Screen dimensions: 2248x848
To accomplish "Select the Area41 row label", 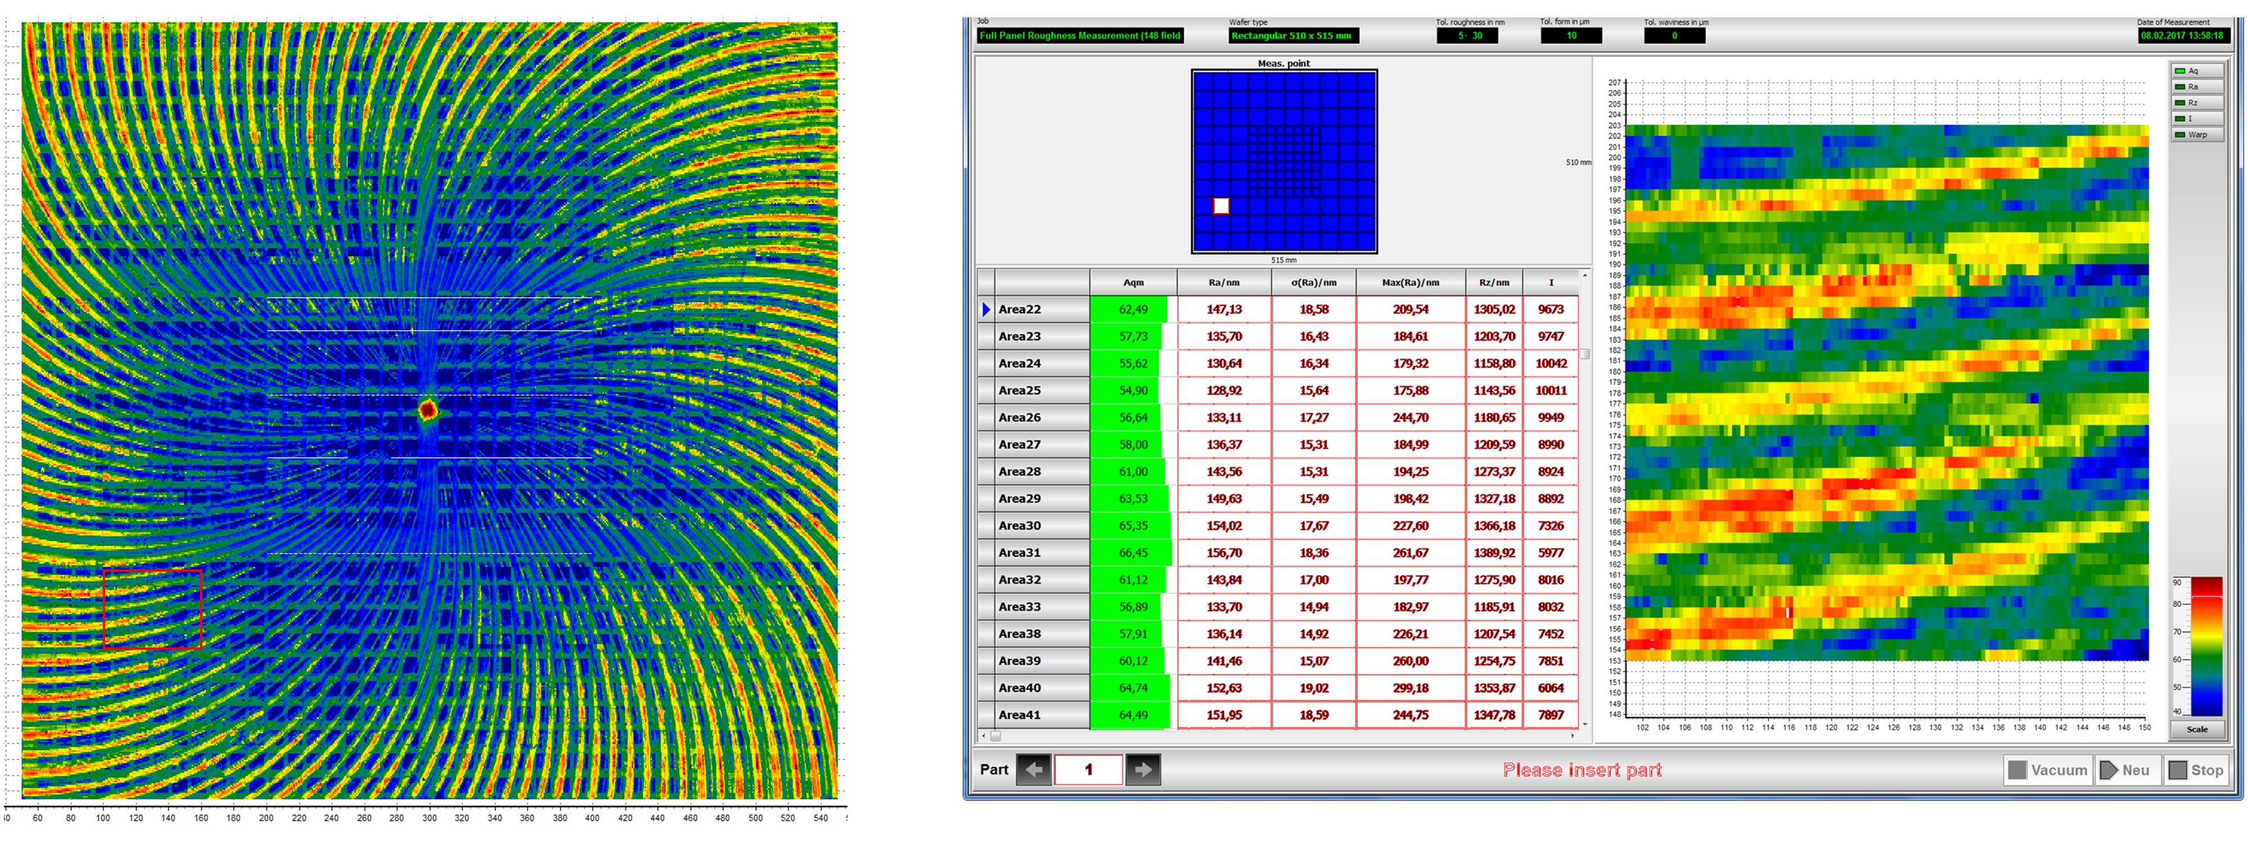I will [x=1042, y=715].
